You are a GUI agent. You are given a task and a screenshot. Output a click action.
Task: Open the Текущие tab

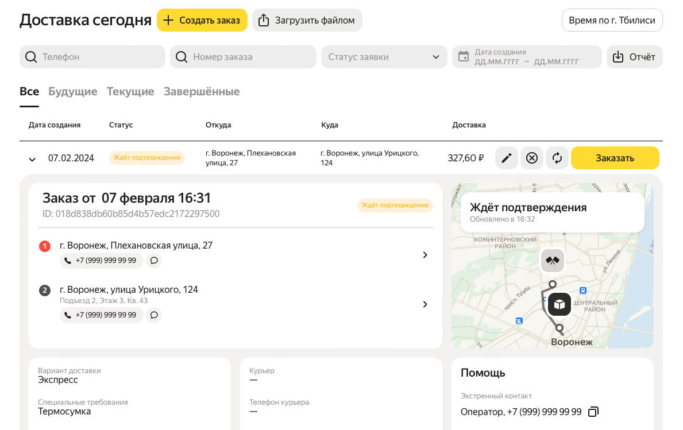130,91
